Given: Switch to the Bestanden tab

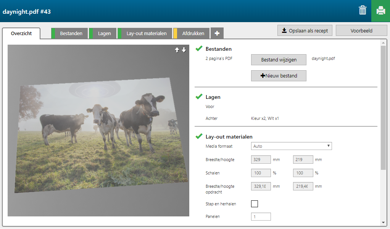Looking at the screenshot, I should tap(71, 34).
